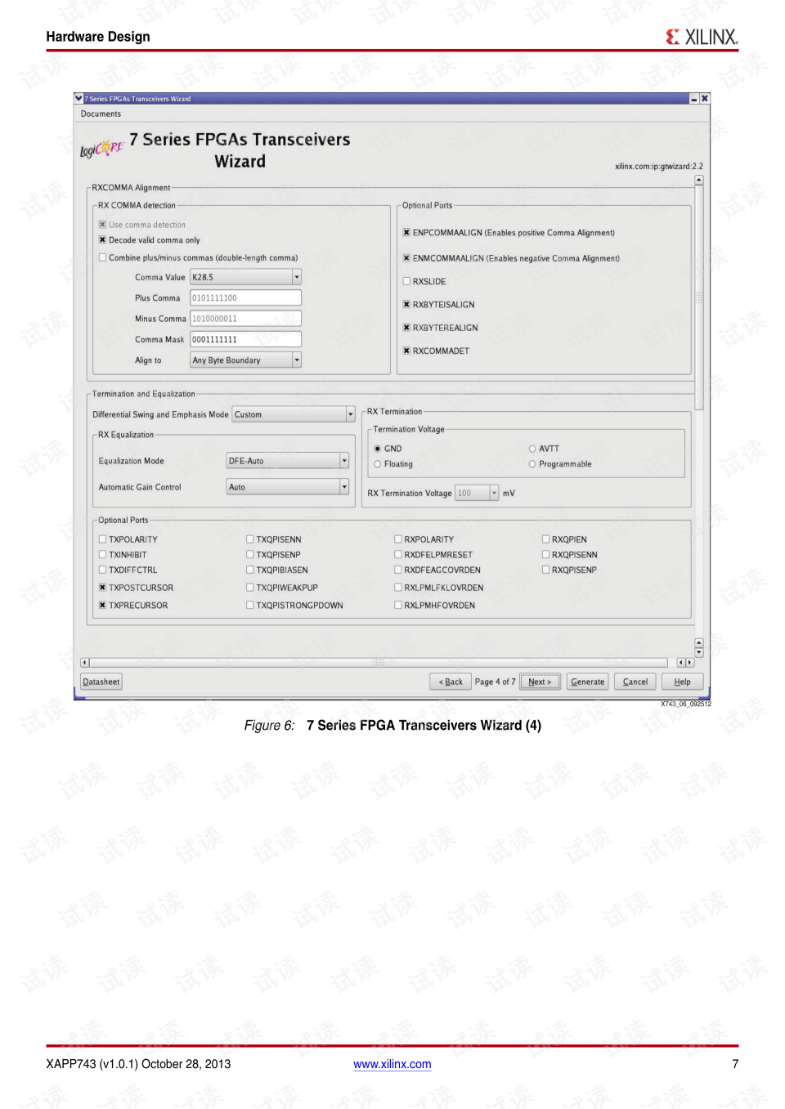
Task: Click the vertical scrollbar up arrow
Action: [x=699, y=180]
